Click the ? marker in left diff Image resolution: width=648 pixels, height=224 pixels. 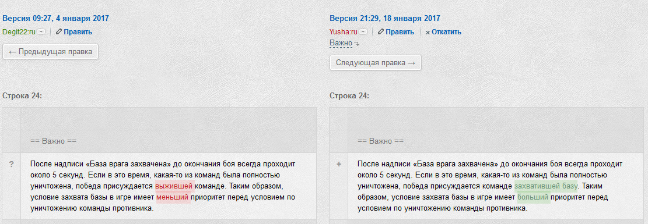tap(12, 164)
